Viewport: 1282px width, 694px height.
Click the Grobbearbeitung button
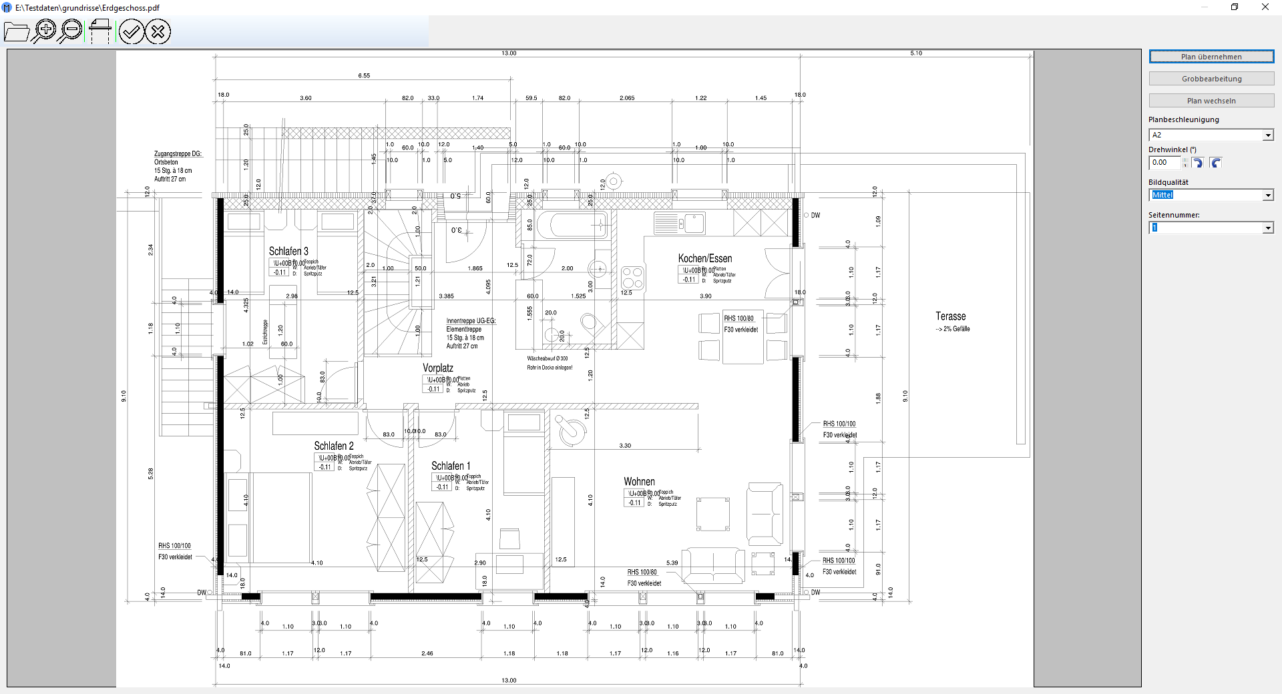[x=1211, y=79]
